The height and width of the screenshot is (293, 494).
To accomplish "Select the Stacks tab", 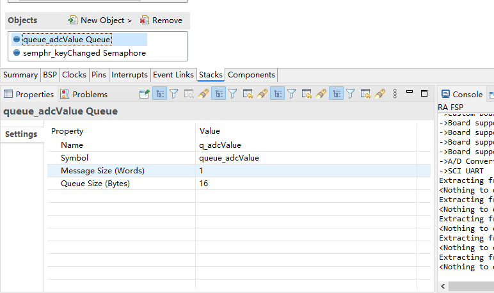I will (211, 75).
